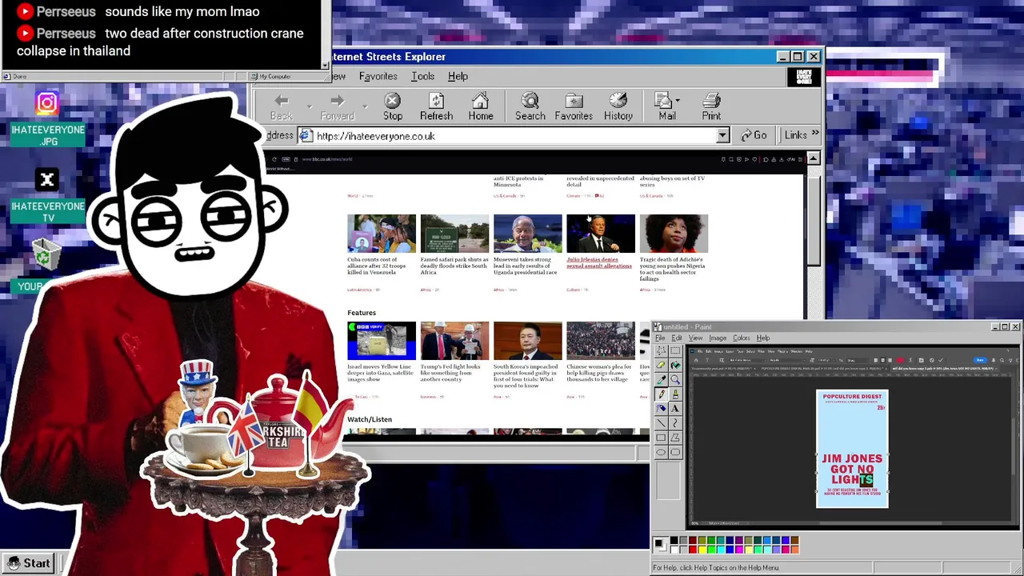
Task: Open Tragic death of Adichie's son headline
Action: 672,269
